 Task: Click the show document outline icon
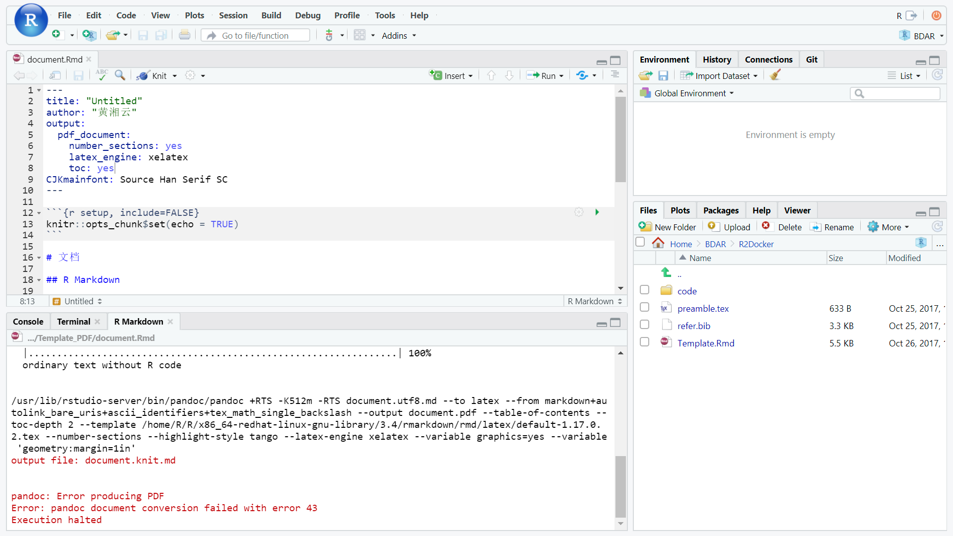[615, 75]
